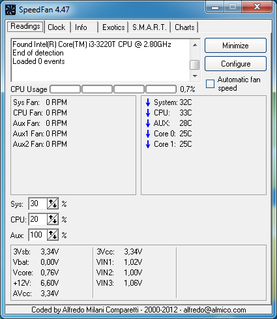The height and width of the screenshot is (319, 277).
Task: Click the 'CPU: 33C' temperature text
Action: tap(173, 113)
